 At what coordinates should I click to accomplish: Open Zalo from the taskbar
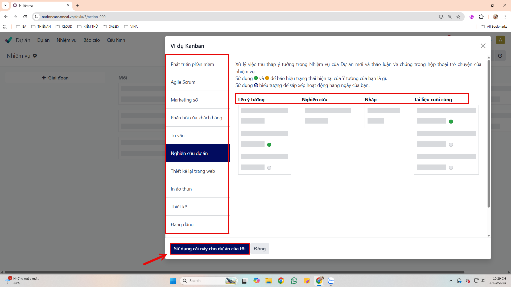click(x=331, y=281)
